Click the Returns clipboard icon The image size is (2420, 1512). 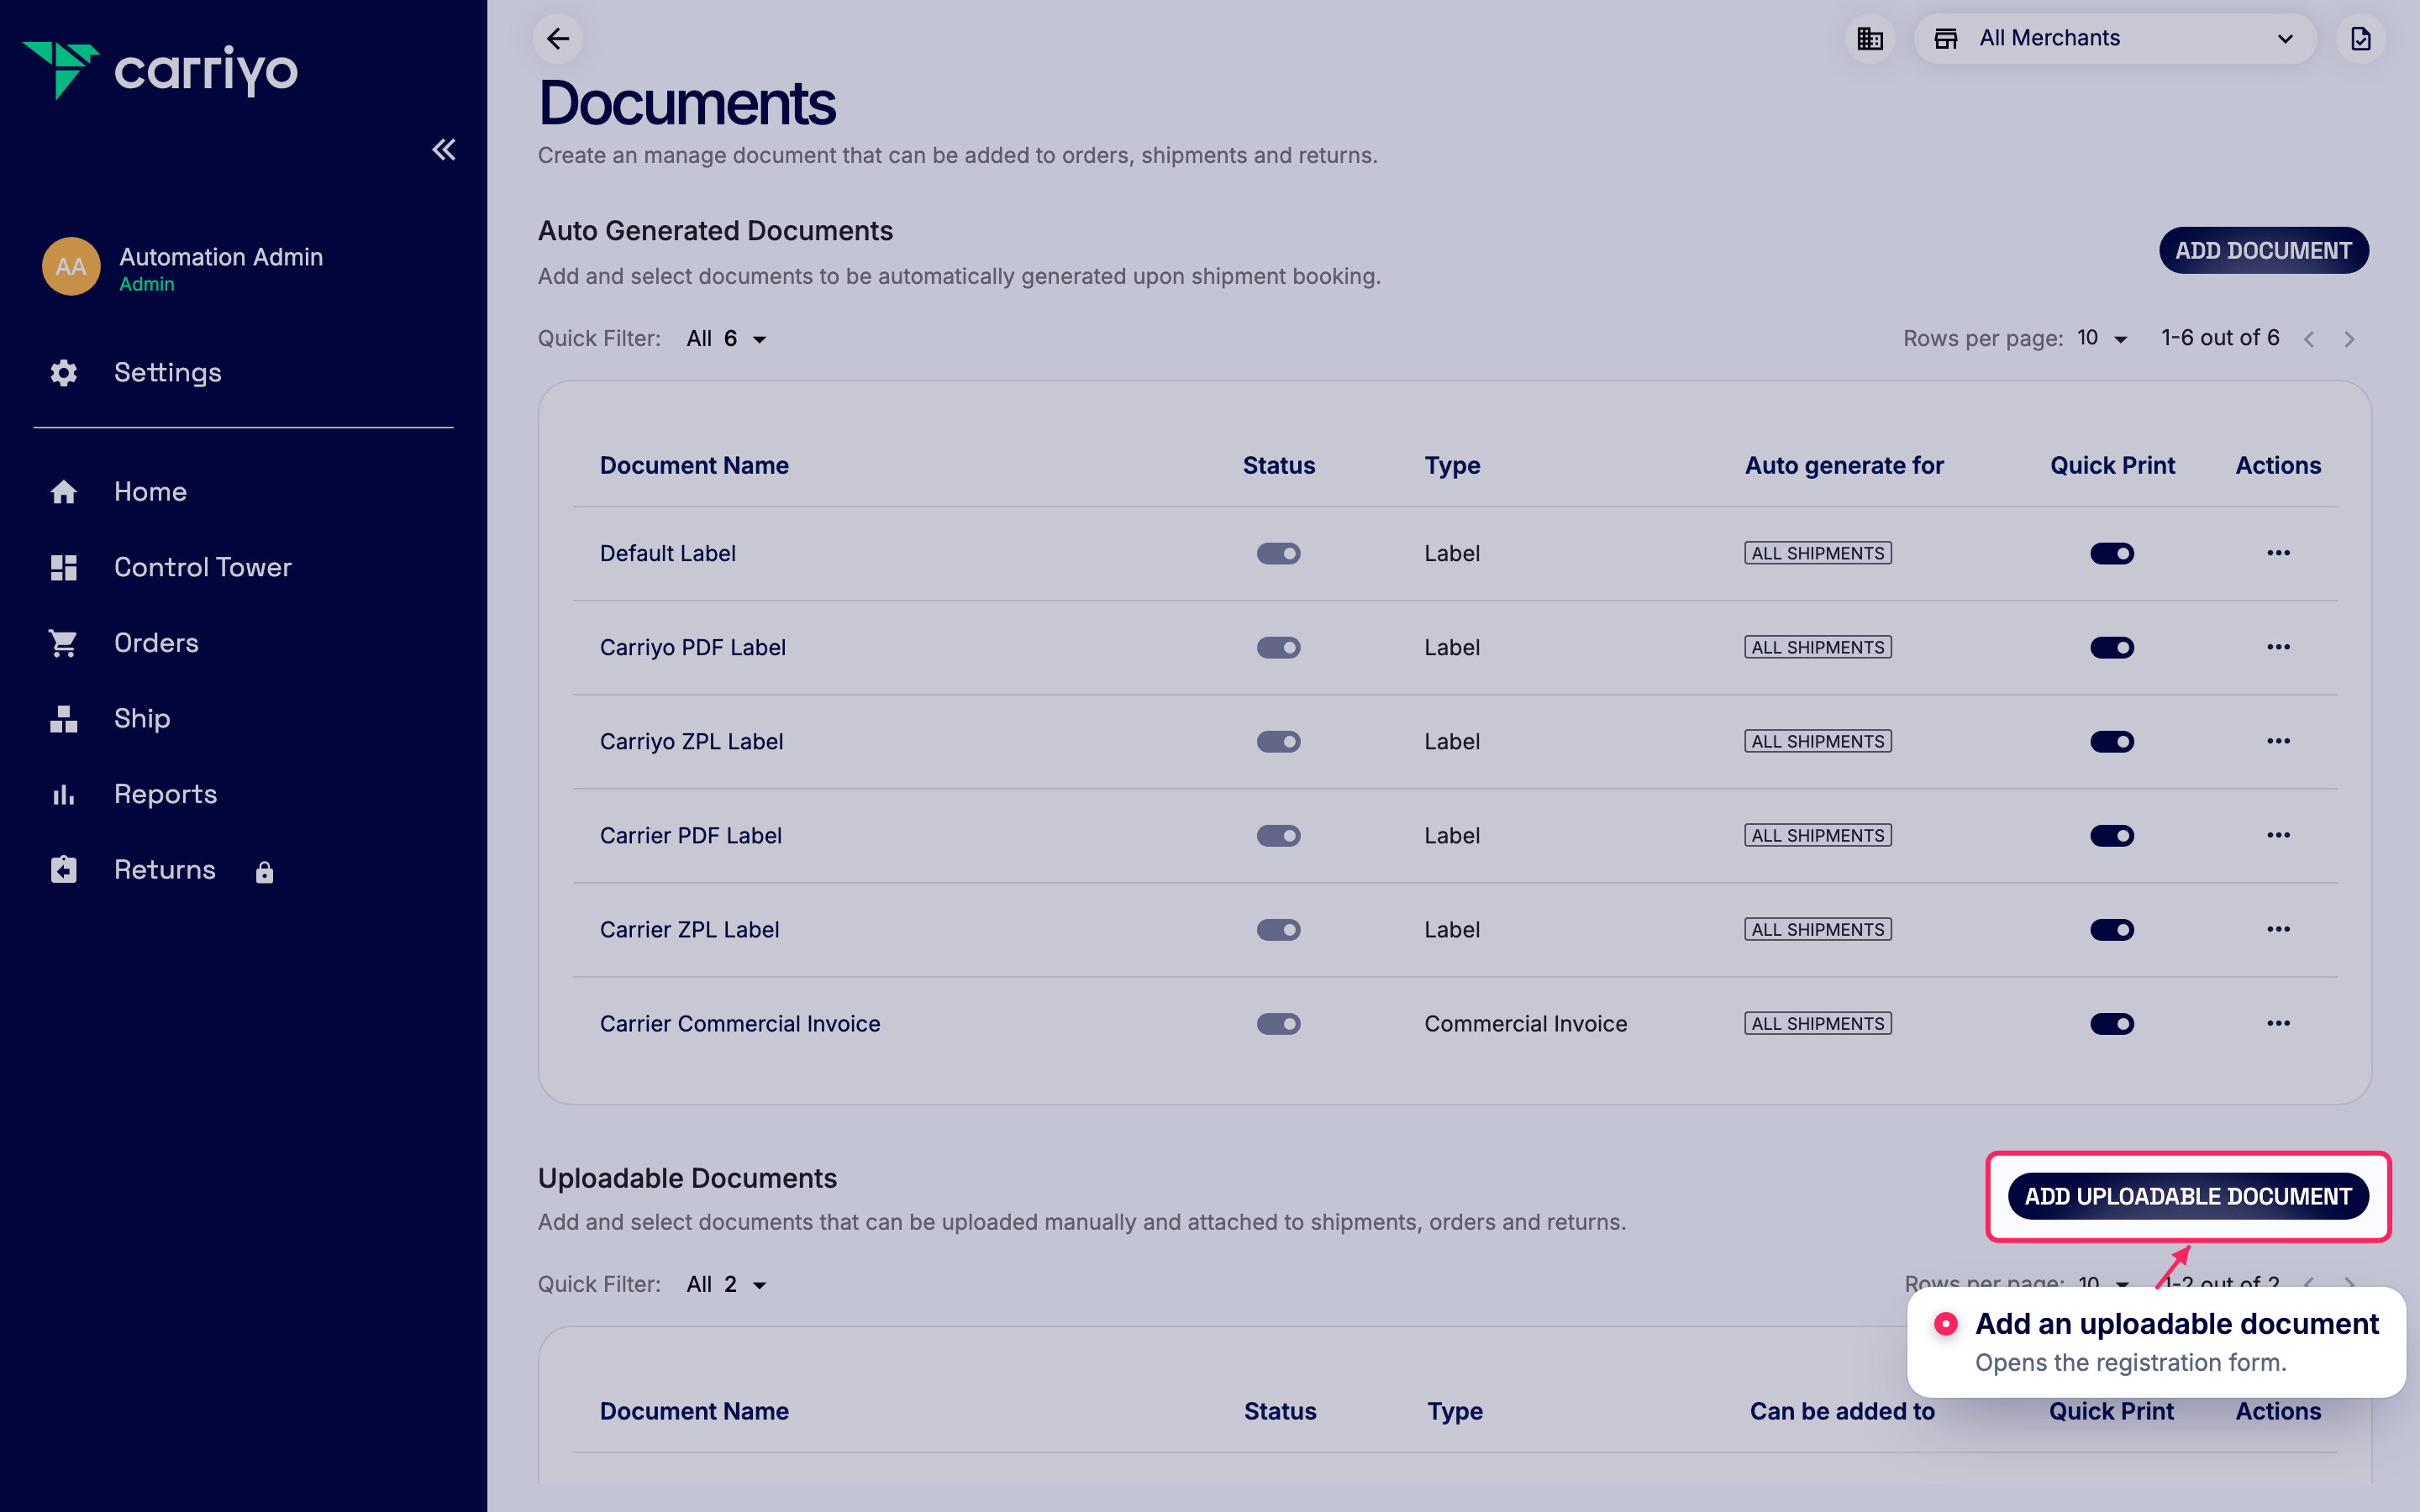pos(64,869)
